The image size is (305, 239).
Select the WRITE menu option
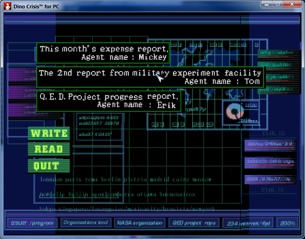point(49,133)
